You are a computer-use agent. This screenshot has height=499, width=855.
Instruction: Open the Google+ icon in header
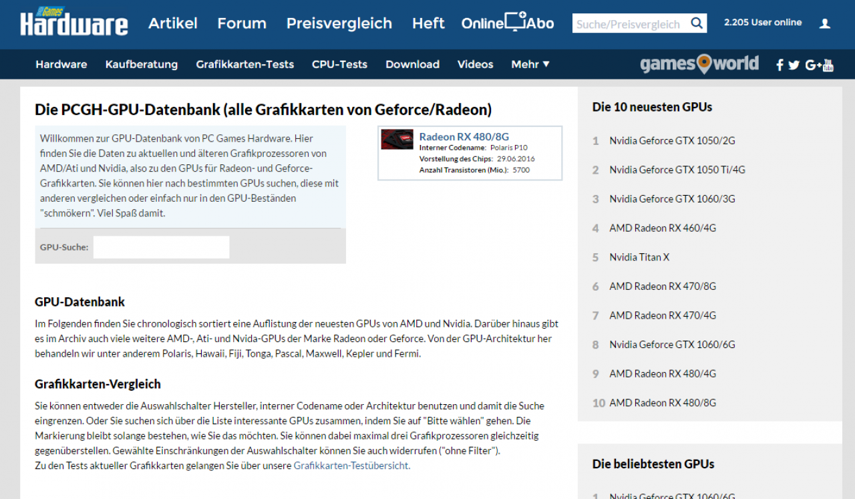click(813, 65)
